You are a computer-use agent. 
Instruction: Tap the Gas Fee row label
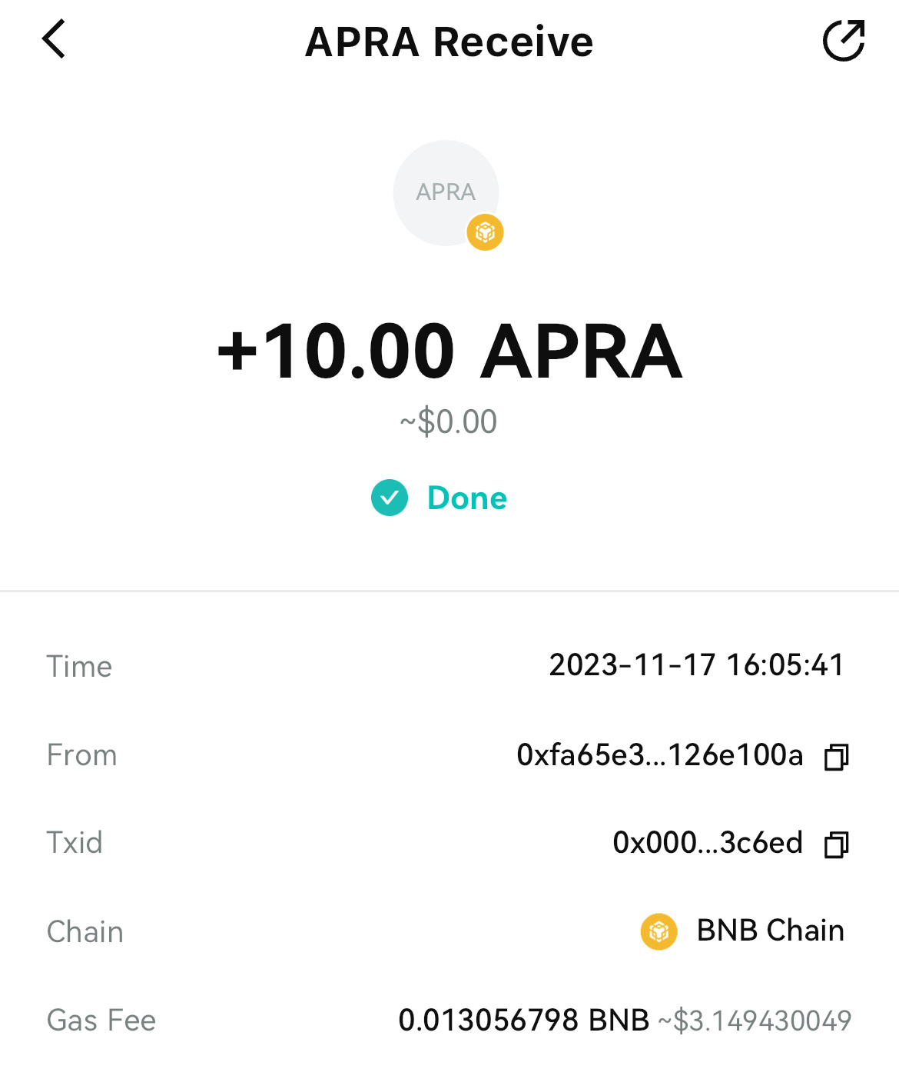[101, 1021]
